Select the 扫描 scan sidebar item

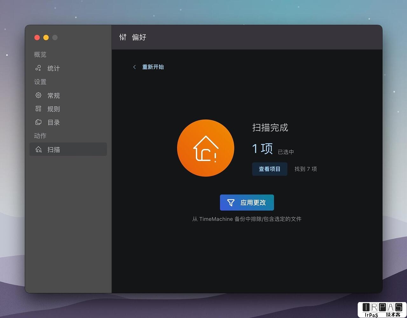[68, 149]
